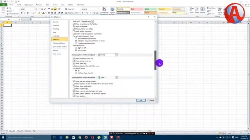
Task: Click the Format as Table icon
Action: (x=112, y=9)
